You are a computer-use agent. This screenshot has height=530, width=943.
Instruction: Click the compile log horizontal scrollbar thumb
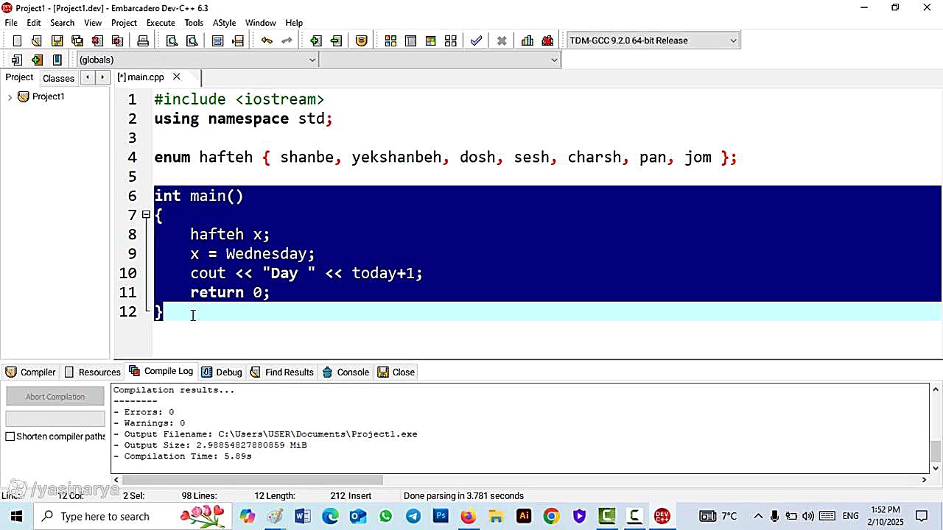(253, 480)
